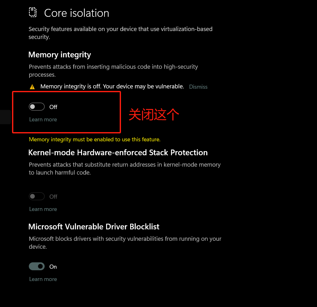Viewport: 317px width, 307px height.
Task: Click the virtualization-based security description text
Action: [x=120, y=33]
